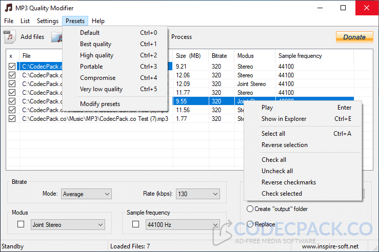Enable the Modus override checkbox
The height and width of the screenshot is (252, 379).
[x=21, y=224]
